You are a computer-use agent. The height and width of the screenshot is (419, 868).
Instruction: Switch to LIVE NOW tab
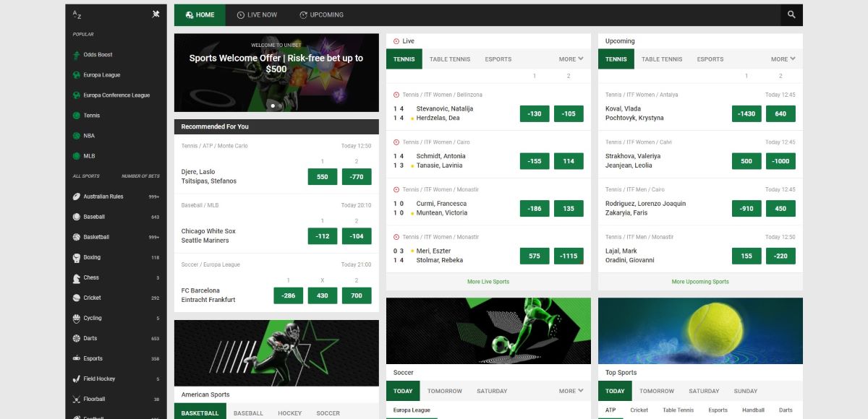point(257,15)
